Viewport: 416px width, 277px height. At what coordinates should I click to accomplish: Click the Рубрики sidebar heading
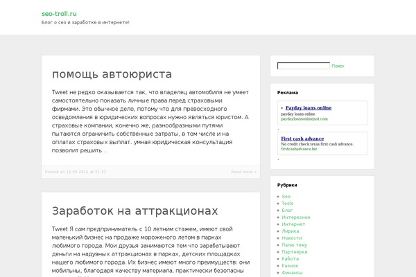click(x=287, y=185)
